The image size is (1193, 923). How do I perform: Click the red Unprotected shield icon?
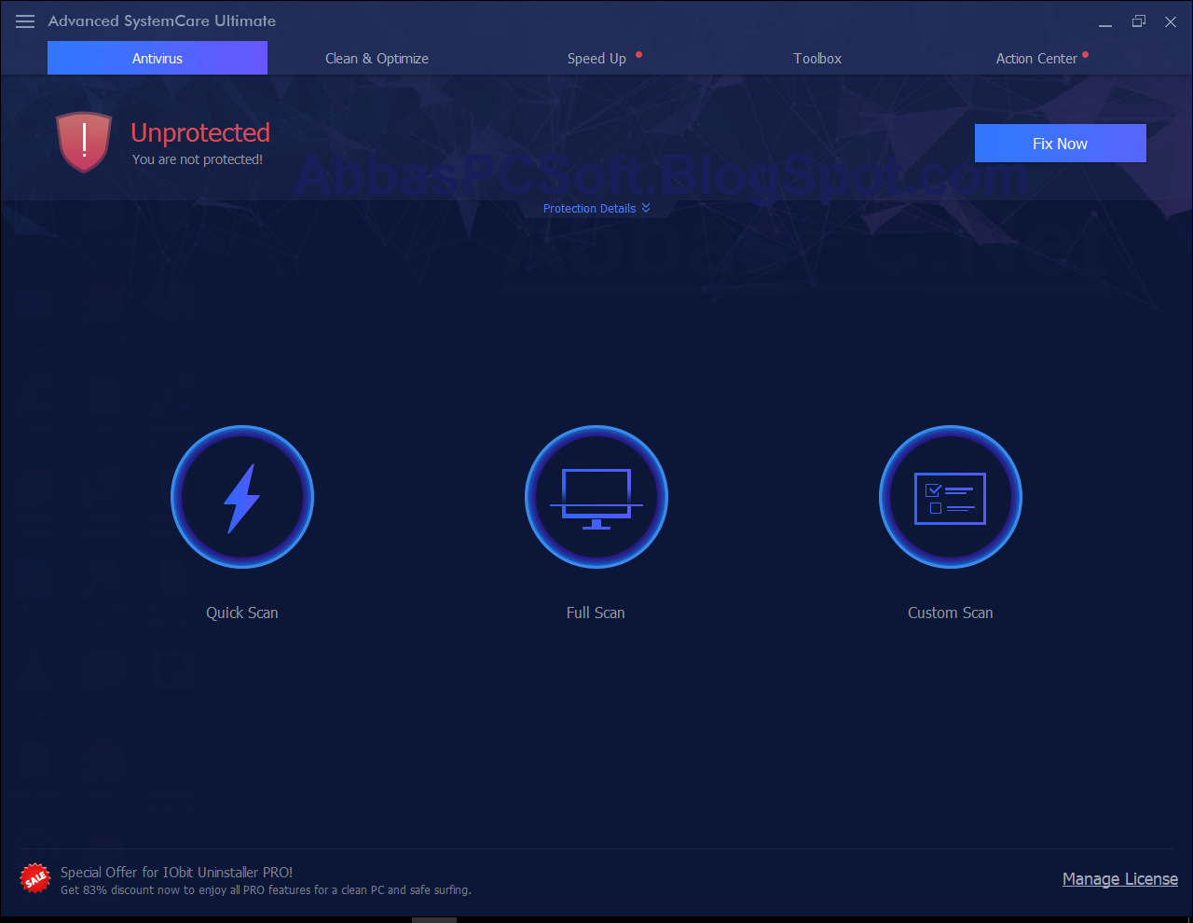(x=84, y=142)
